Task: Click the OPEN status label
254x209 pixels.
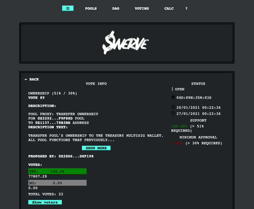Action: point(180,89)
